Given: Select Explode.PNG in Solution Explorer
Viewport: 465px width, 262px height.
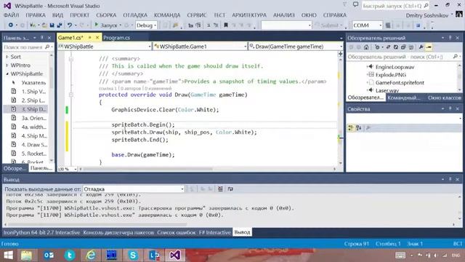Looking at the screenshot, I should pos(391,74).
